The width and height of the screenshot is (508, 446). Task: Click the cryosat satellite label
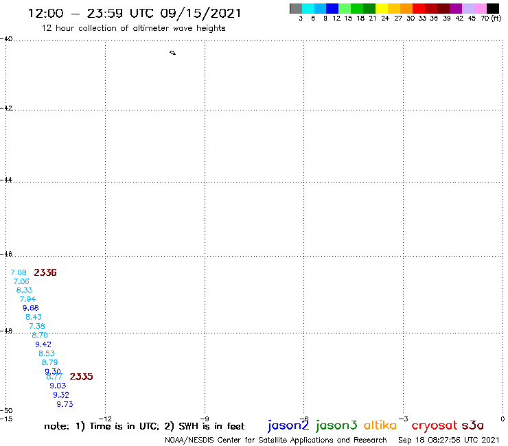click(434, 426)
